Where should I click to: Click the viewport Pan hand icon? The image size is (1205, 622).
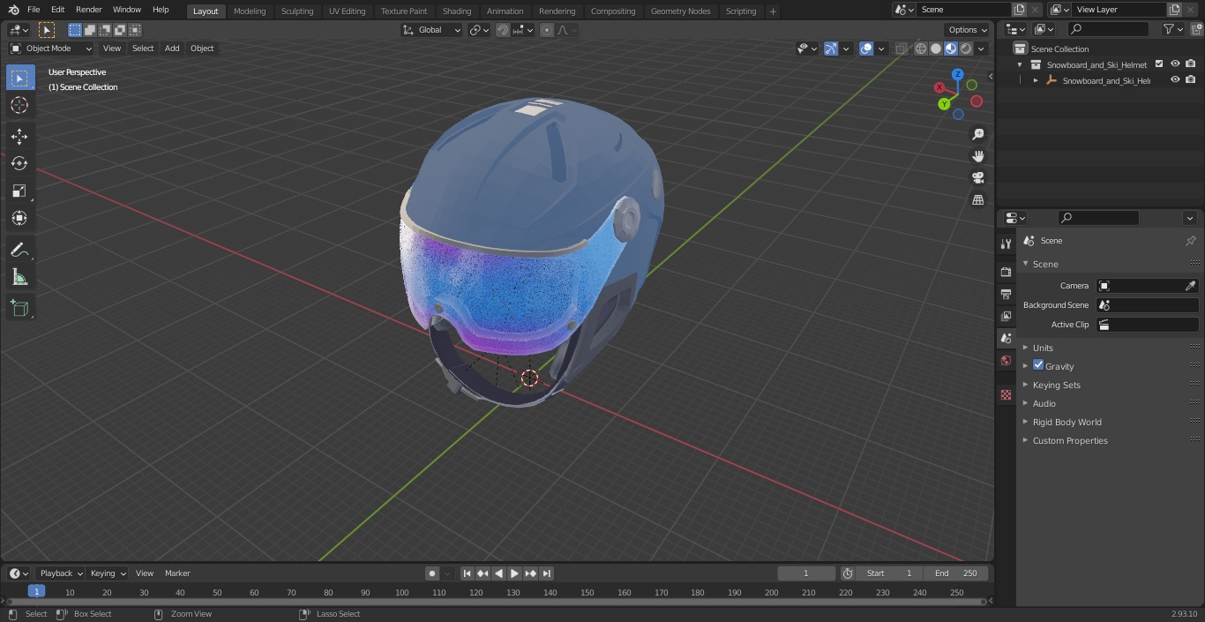pyautogui.click(x=977, y=156)
